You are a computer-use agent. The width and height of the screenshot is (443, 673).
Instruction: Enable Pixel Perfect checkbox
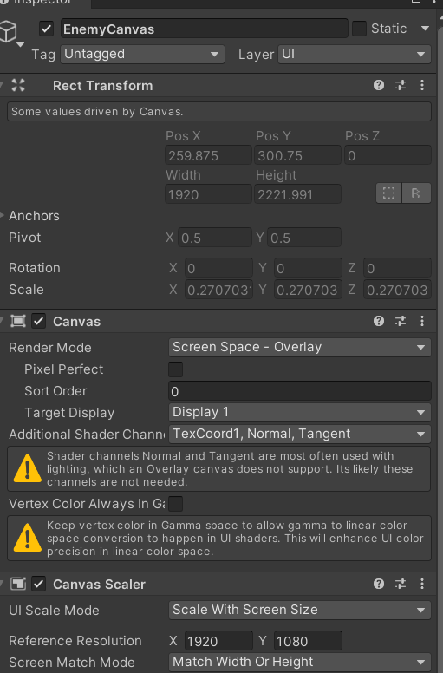click(175, 369)
